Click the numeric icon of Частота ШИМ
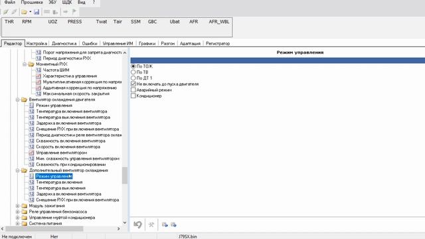This screenshot has height=239, width=425. [x=39, y=70]
